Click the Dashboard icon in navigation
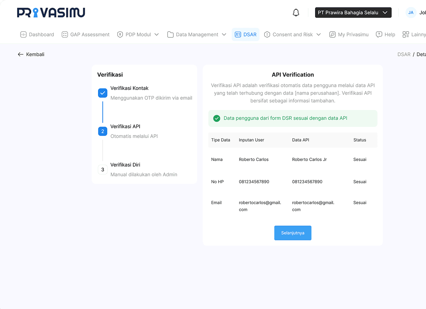Viewport: 426px width, 309px height. (x=24, y=35)
